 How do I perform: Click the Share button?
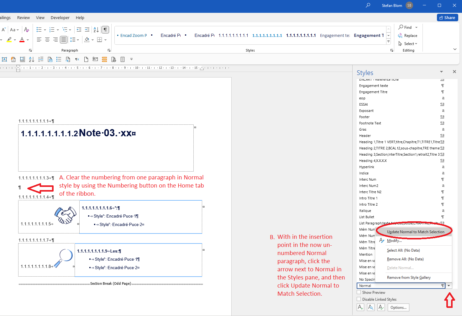point(447,18)
